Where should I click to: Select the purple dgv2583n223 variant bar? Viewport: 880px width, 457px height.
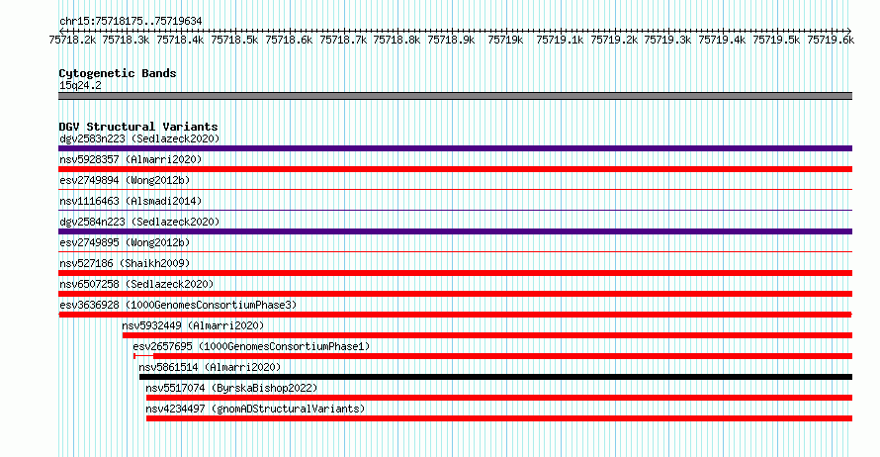click(455, 148)
